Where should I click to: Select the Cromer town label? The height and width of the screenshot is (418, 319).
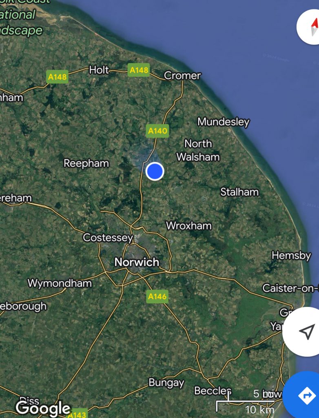pyautogui.click(x=182, y=76)
